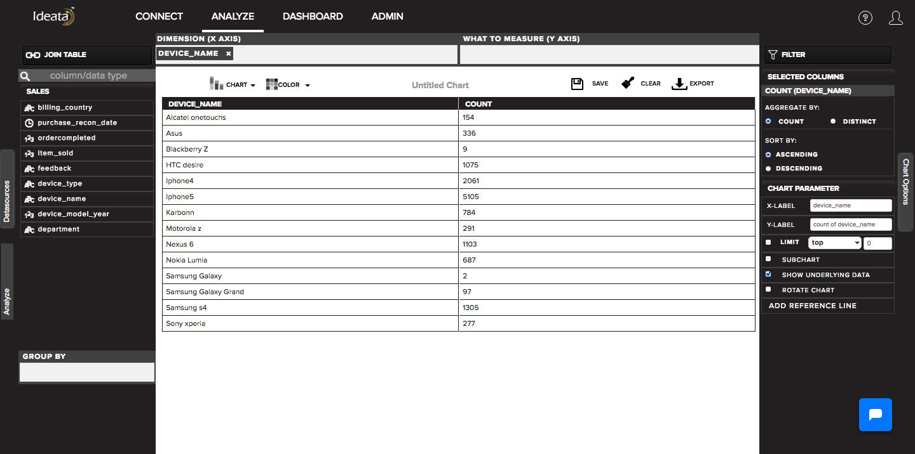The width and height of the screenshot is (915, 454).
Task: Click the Iphone5 table row
Action: (459, 197)
